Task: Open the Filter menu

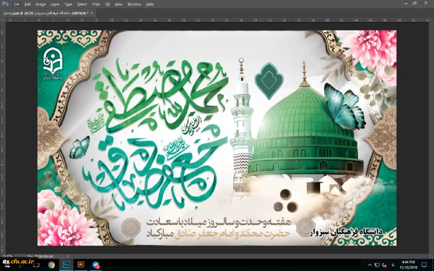Action: (x=96, y=4)
